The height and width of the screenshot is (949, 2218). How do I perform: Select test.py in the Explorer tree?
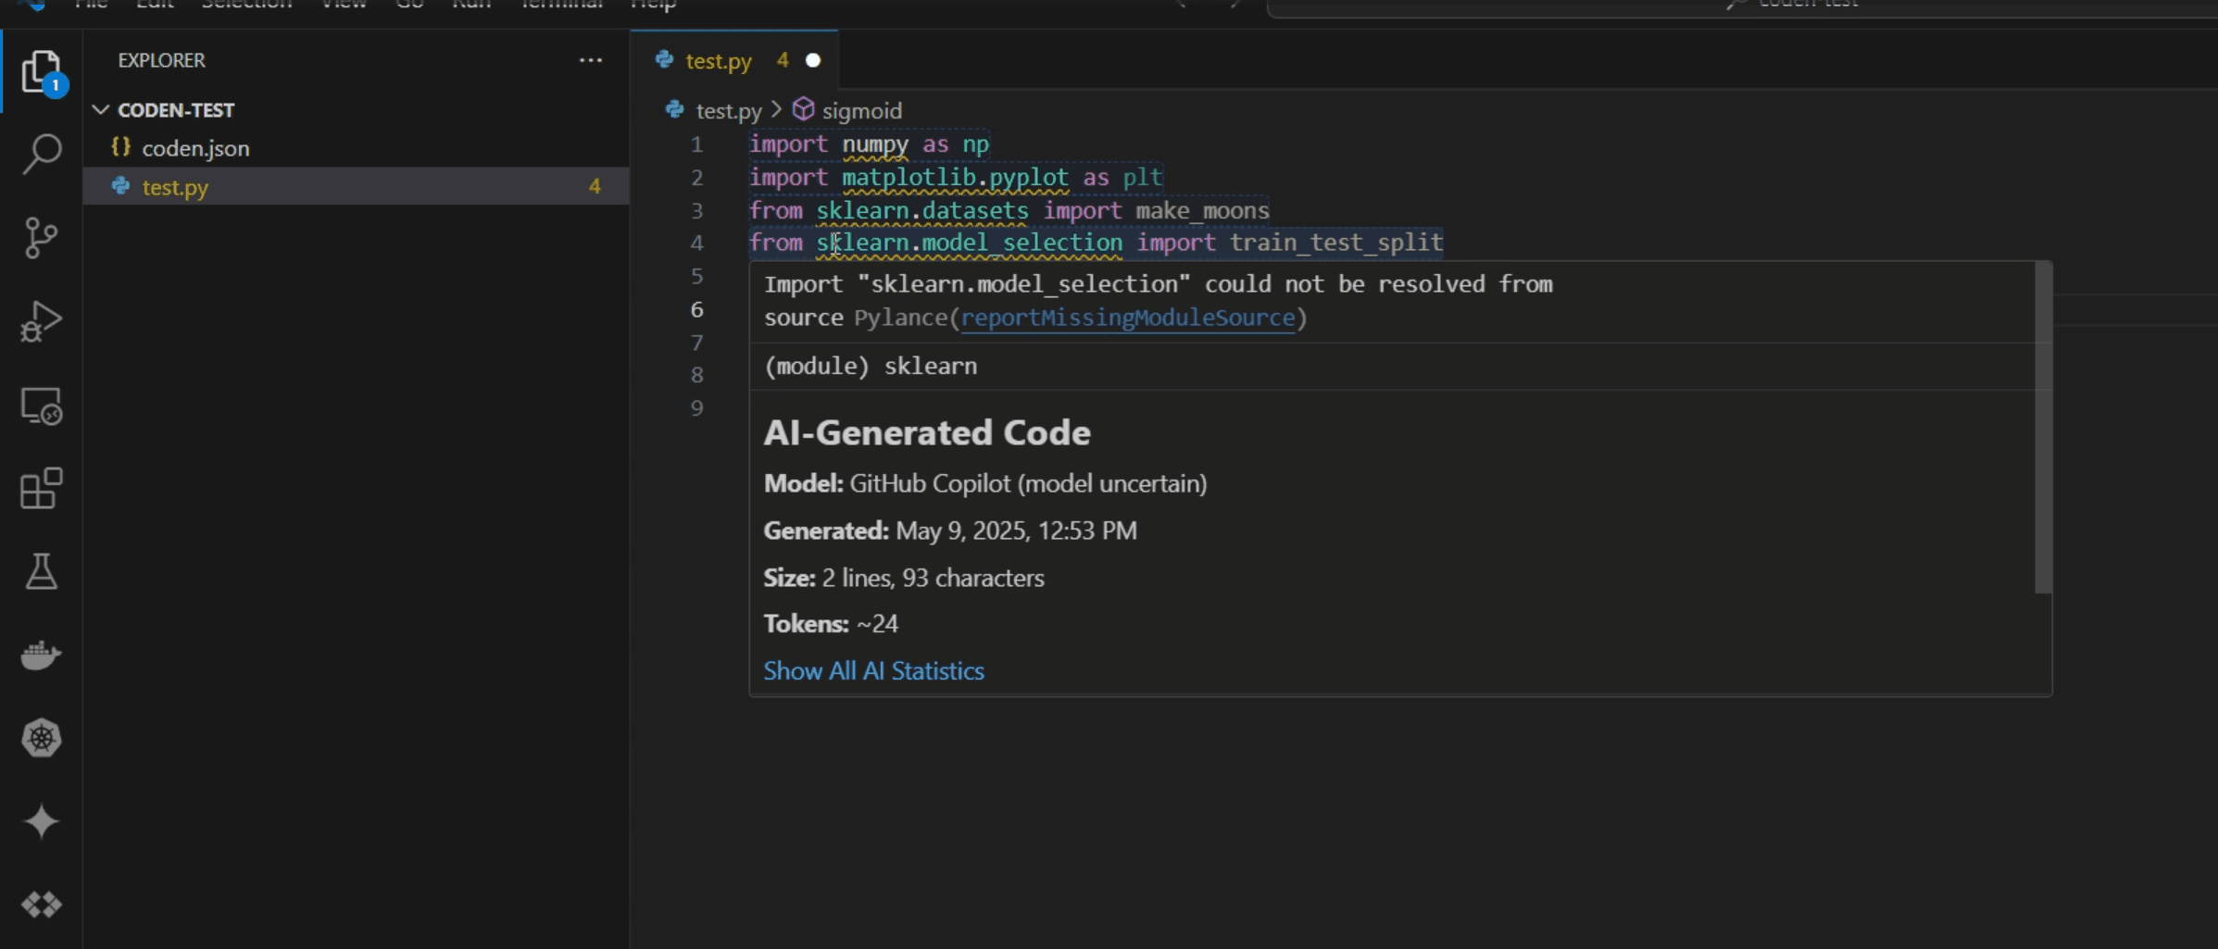click(356, 186)
